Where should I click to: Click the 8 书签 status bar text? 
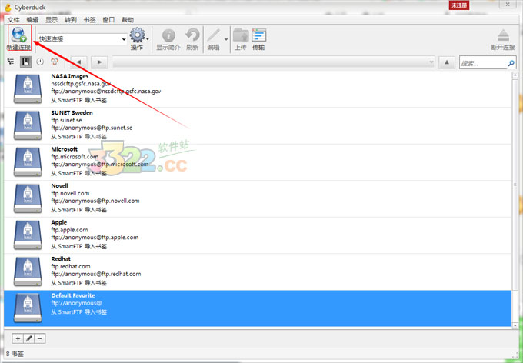[x=15, y=354]
